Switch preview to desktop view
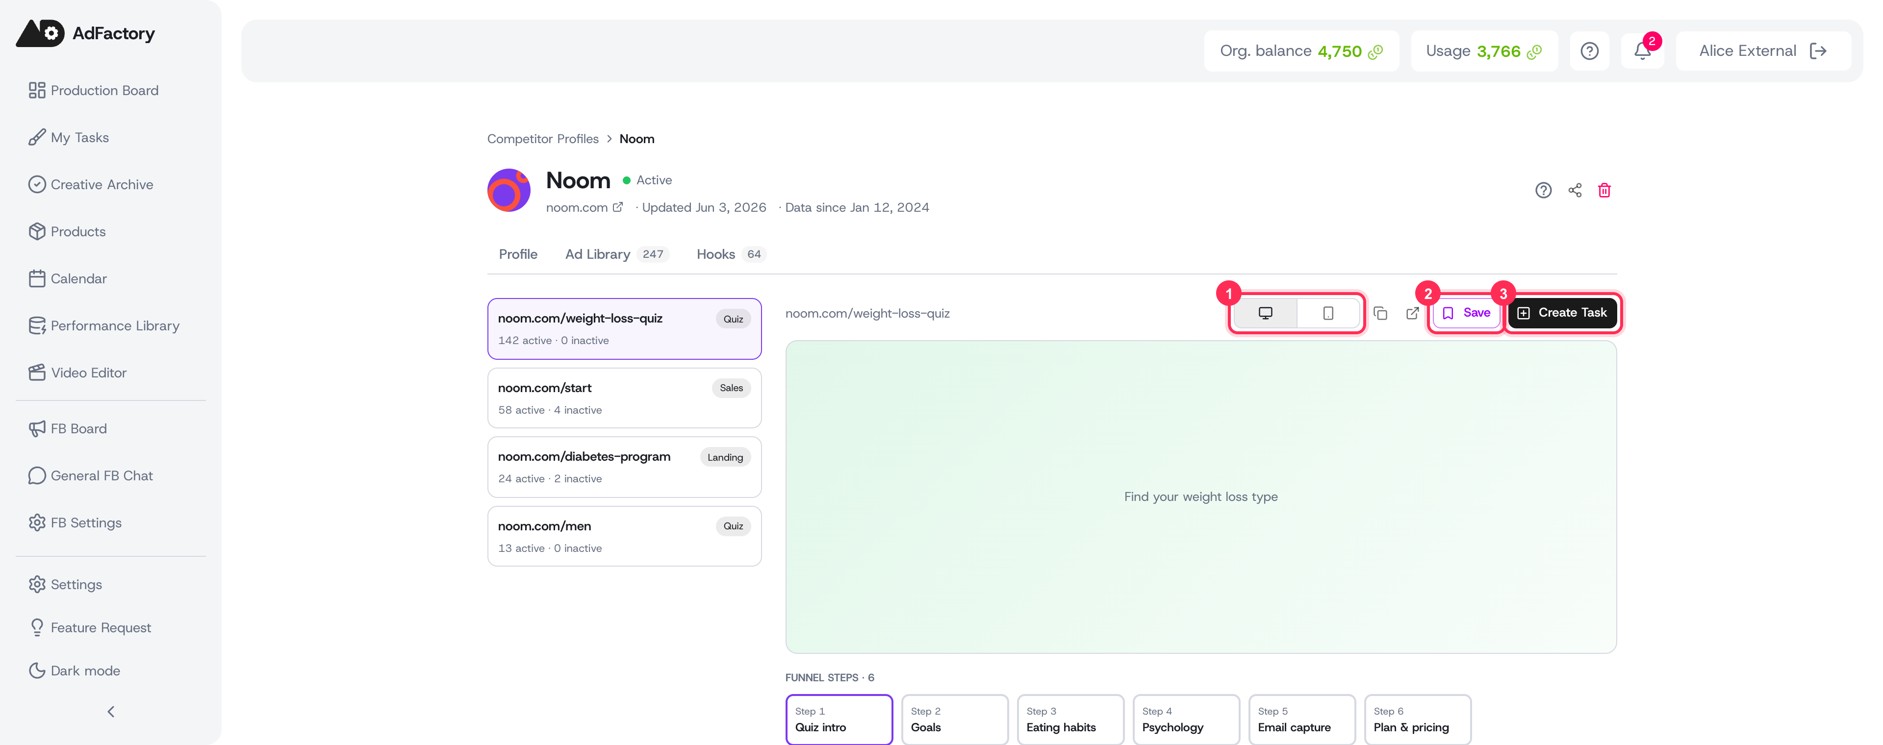Screen dimensions: 1883x745 (1265, 313)
